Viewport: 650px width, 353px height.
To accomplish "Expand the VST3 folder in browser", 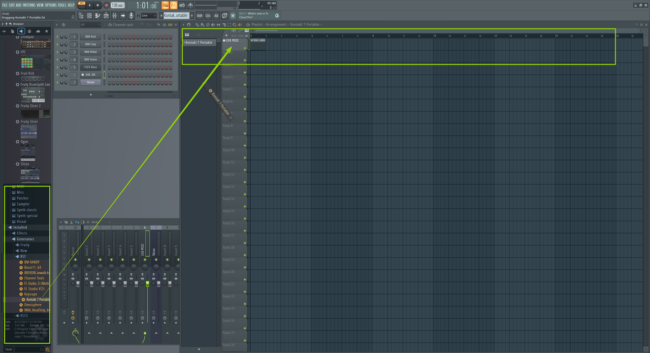I will [x=23, y=315].
